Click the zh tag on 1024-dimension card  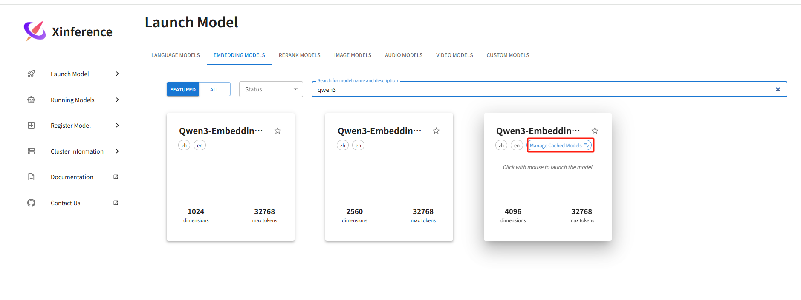[x=184, y=146]
